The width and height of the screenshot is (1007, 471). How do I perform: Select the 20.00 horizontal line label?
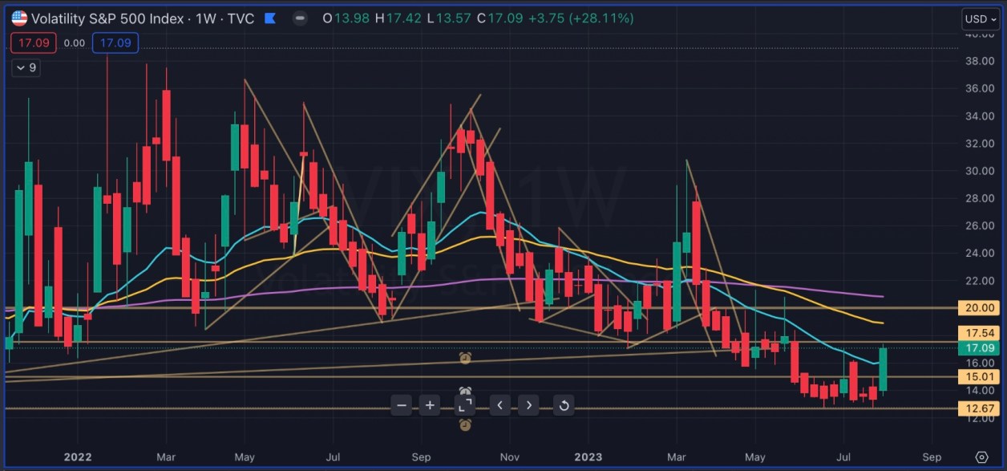(980, 307)
